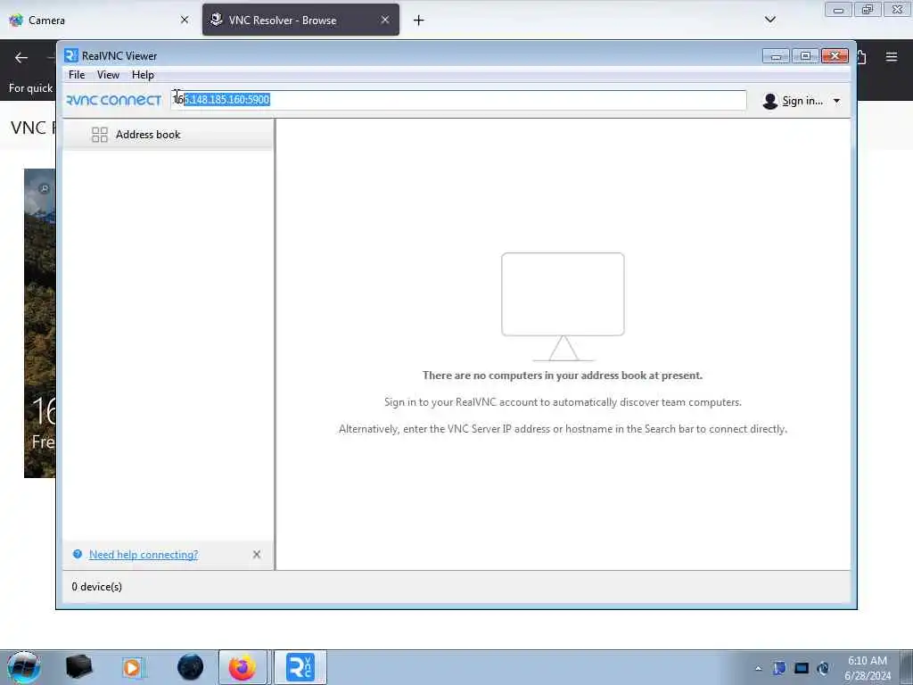Click the flag tray icon
Image resolution: width=913 pixels, height=685 pixels.
(x=779, y=668)
